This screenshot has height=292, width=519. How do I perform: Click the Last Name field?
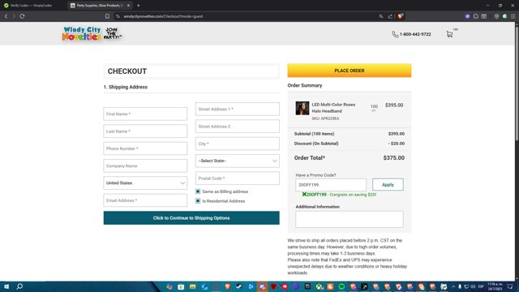[x=145, y=131]
